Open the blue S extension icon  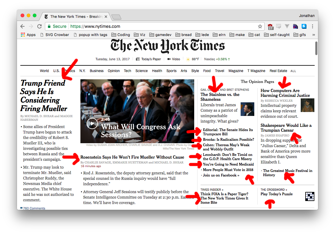point(304,26)
